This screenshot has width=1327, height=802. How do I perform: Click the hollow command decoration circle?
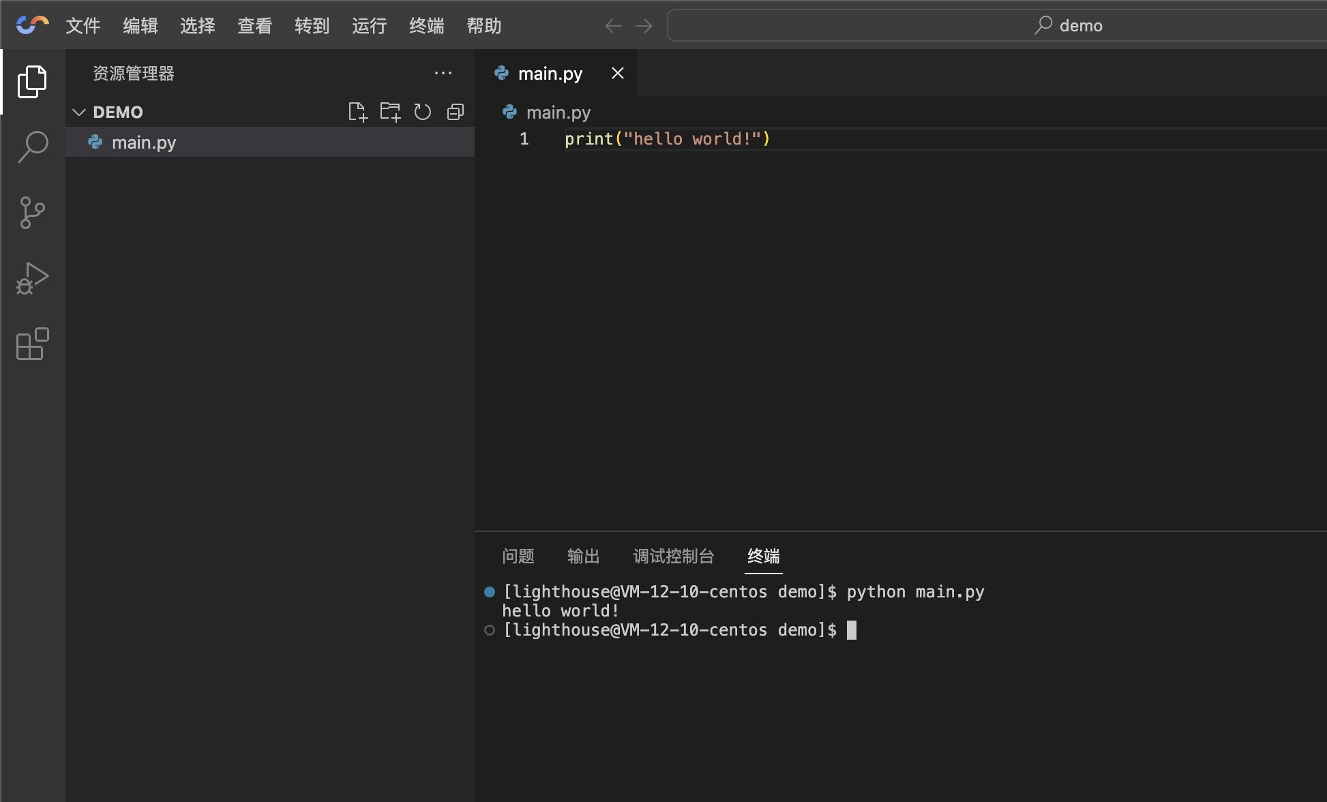coord(489,630)
